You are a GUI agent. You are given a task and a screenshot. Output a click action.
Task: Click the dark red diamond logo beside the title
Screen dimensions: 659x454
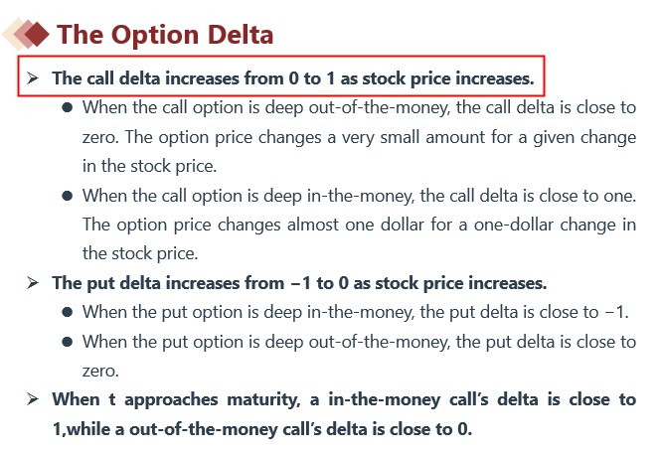point(37,35)
